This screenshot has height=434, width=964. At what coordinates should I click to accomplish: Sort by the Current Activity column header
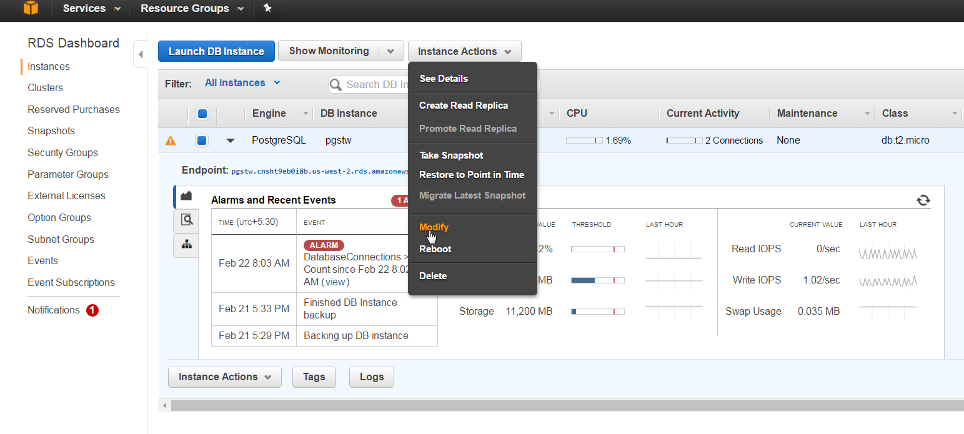[703, 114]
